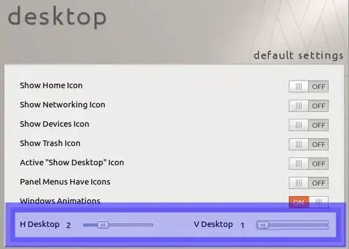This screenshot has height=249, width=349.
Task: Toggle the Panel Menus Have Icons switch
Action: click(308, 183)
